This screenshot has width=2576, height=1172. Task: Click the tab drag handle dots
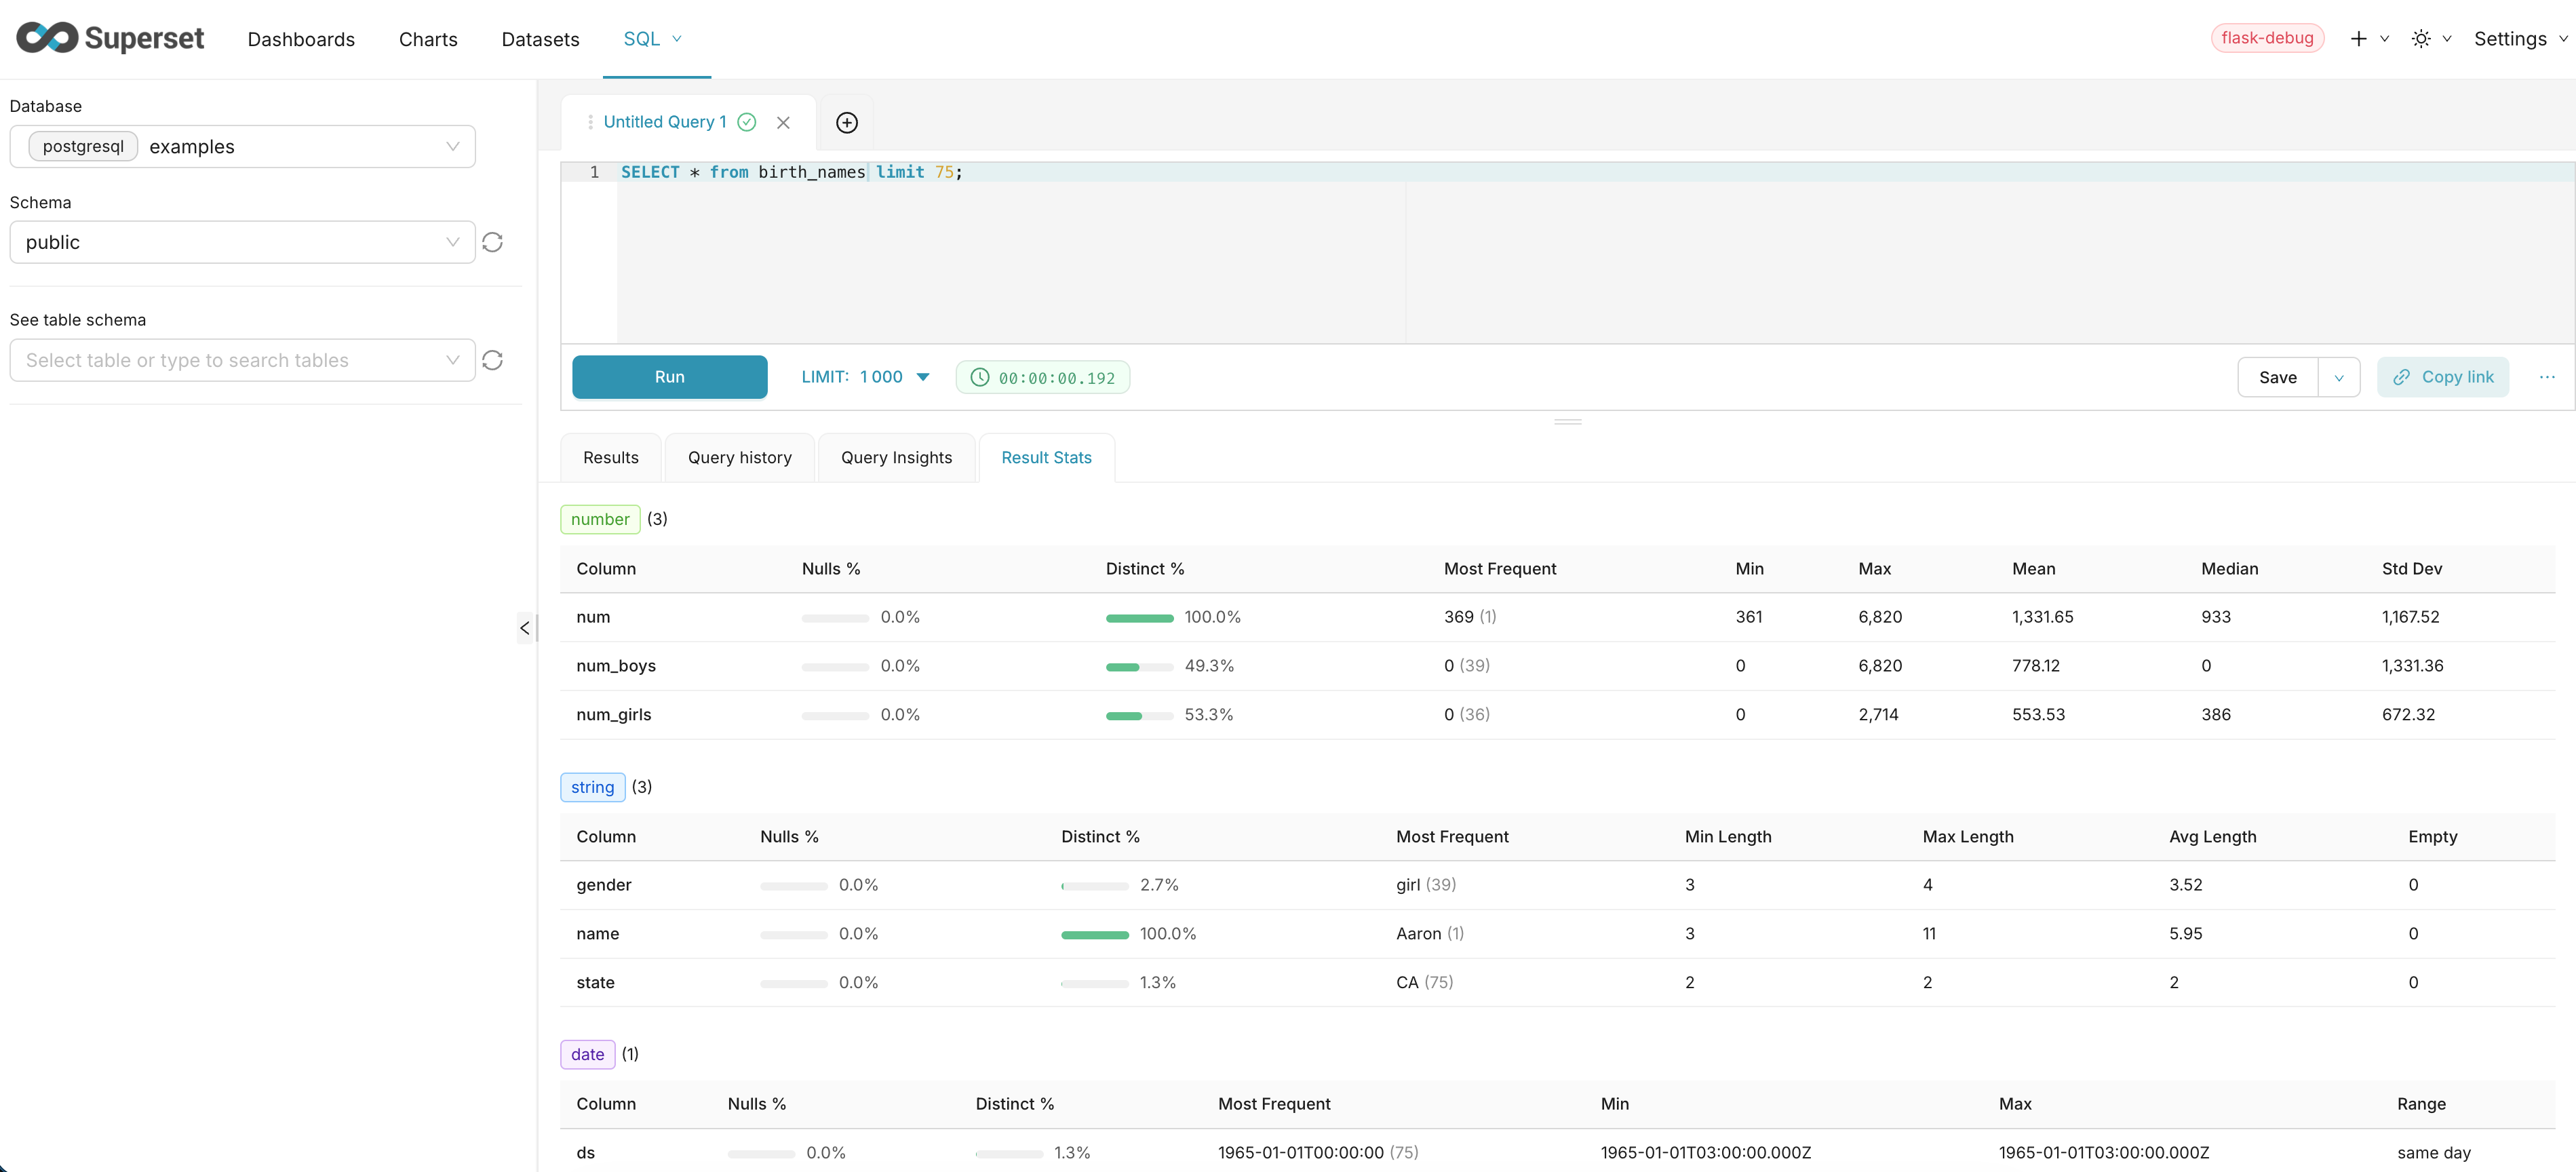point(590,122)
